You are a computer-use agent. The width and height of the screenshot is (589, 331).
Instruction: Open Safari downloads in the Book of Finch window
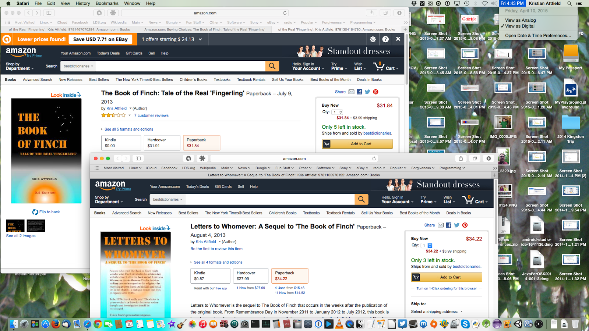click(399, 13)
